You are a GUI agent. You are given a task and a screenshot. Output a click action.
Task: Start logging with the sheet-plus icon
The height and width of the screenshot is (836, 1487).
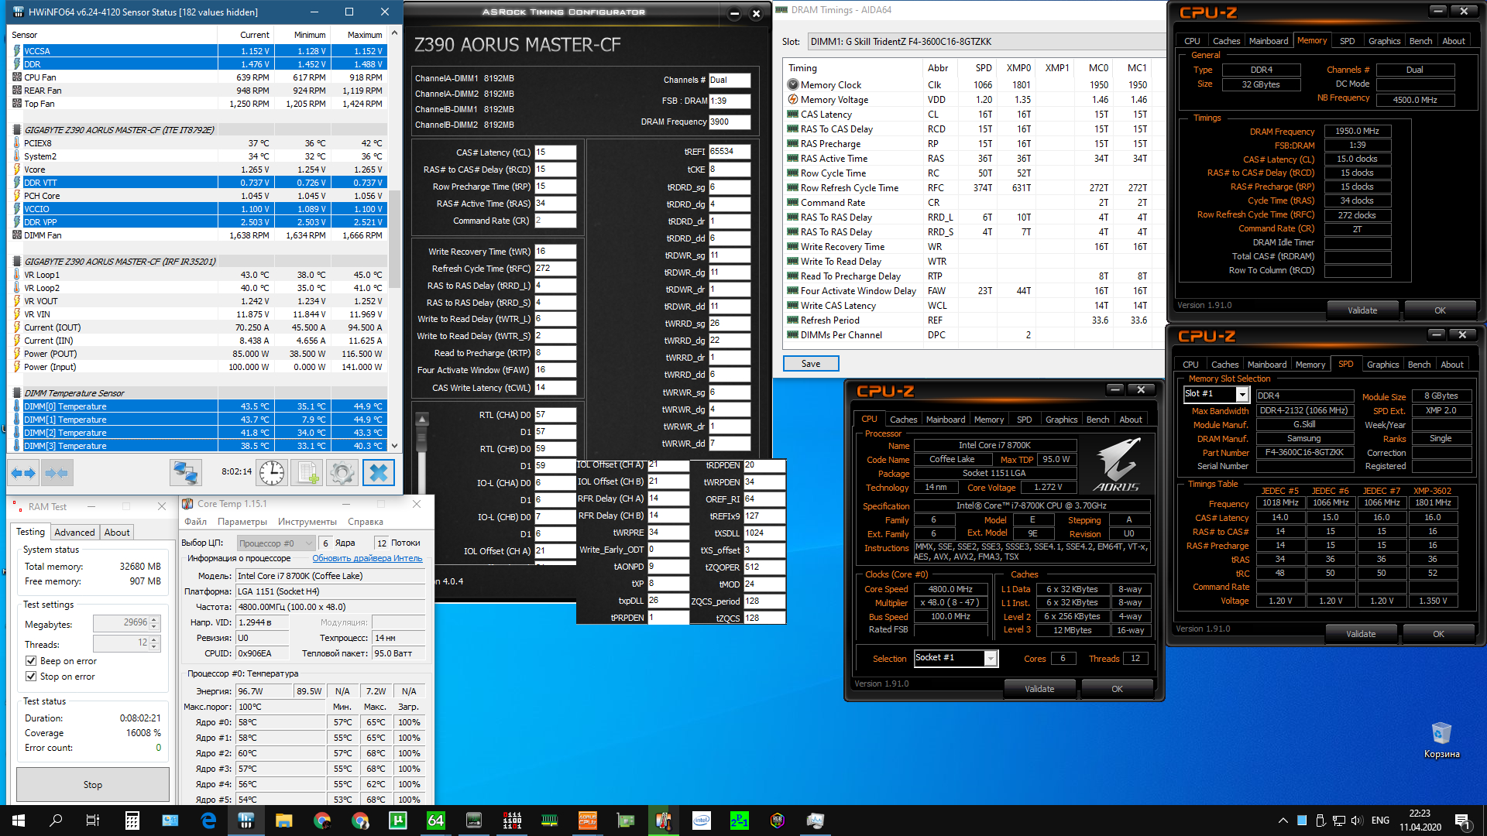coord(307,472)
